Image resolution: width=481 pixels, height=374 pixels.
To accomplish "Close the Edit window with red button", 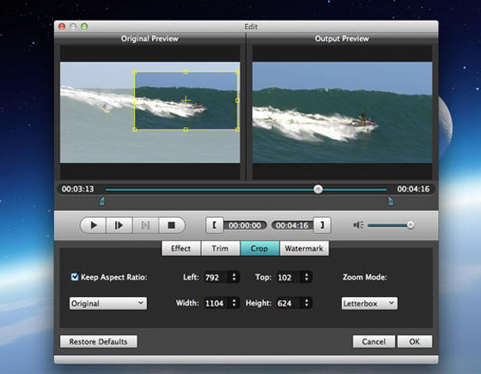I will 62,27.
